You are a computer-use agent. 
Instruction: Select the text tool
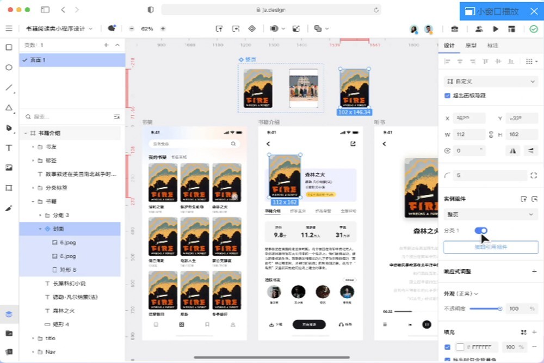click(x=9, y=148)
